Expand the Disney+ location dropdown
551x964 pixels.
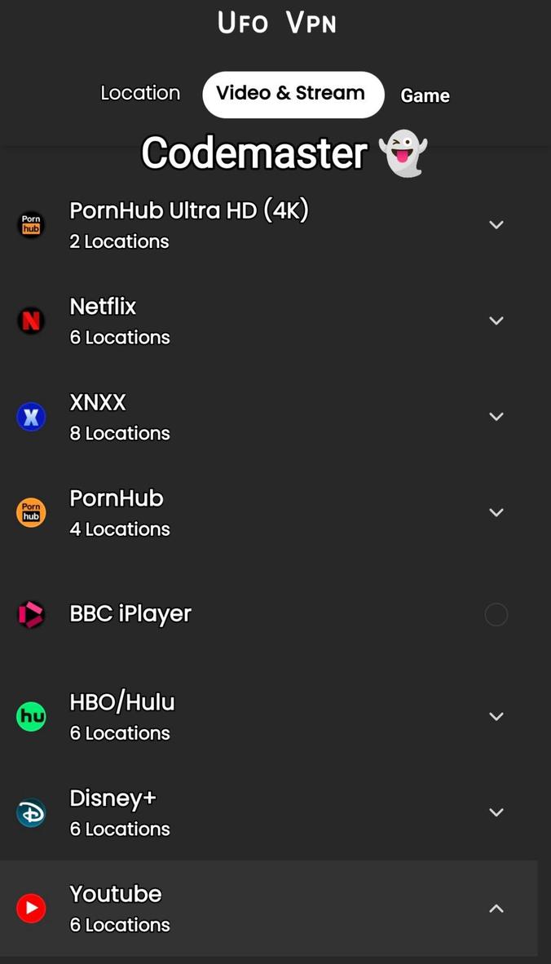point(496,812)
